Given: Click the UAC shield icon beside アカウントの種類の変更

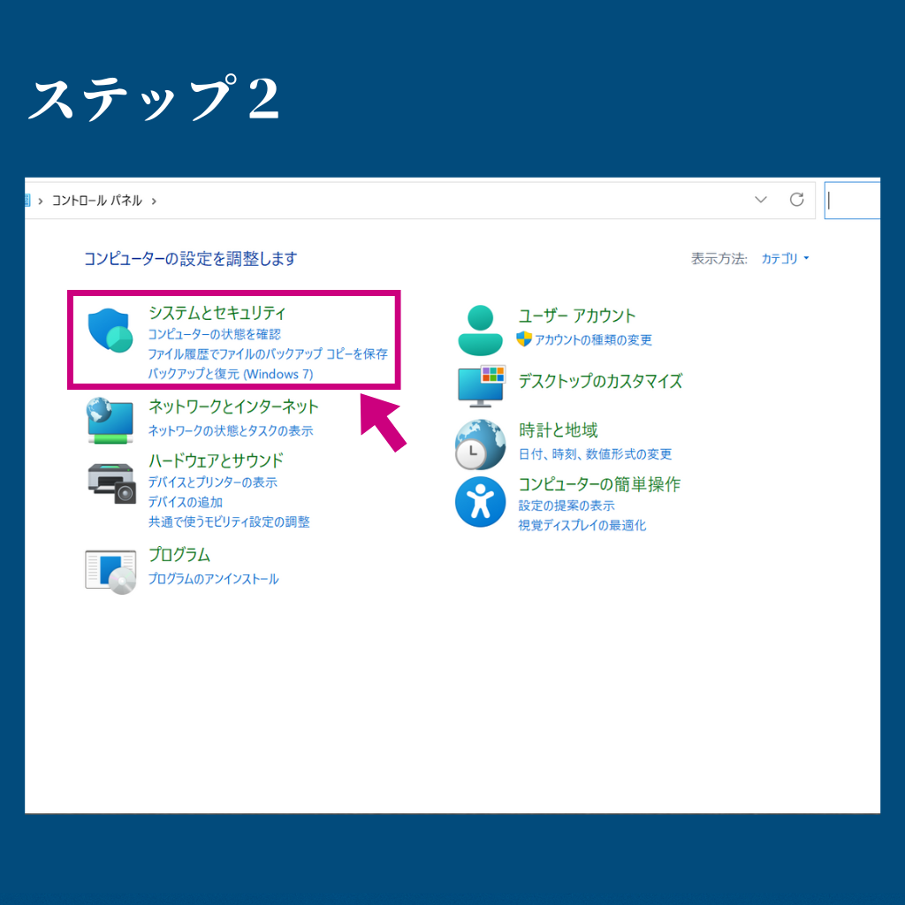Looking at the screenshot, I should point(523,338).
